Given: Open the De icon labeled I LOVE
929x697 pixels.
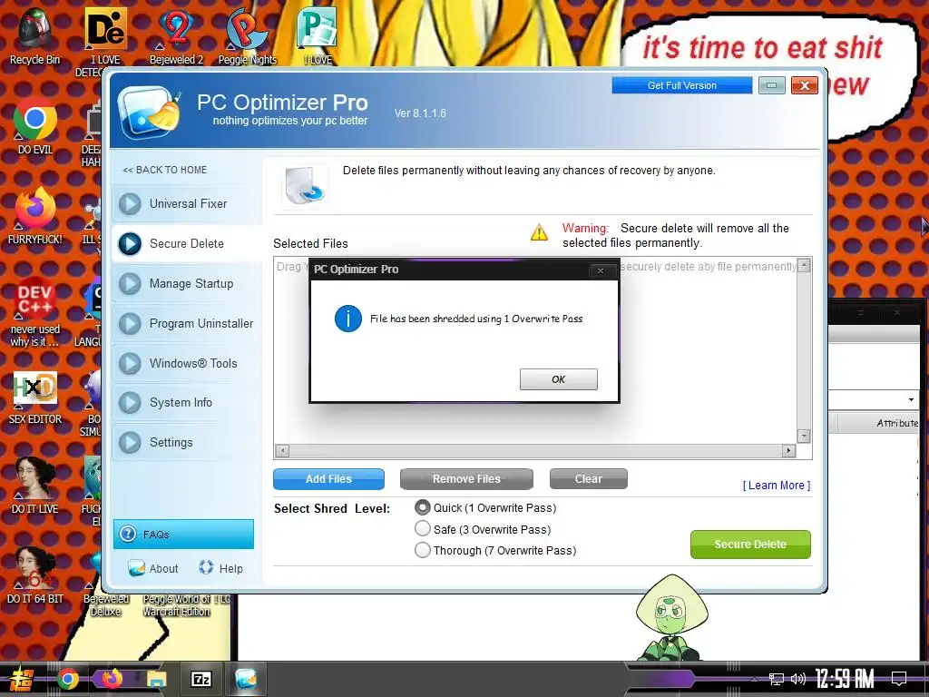Looking at the screenshot, I should [105, 36].
